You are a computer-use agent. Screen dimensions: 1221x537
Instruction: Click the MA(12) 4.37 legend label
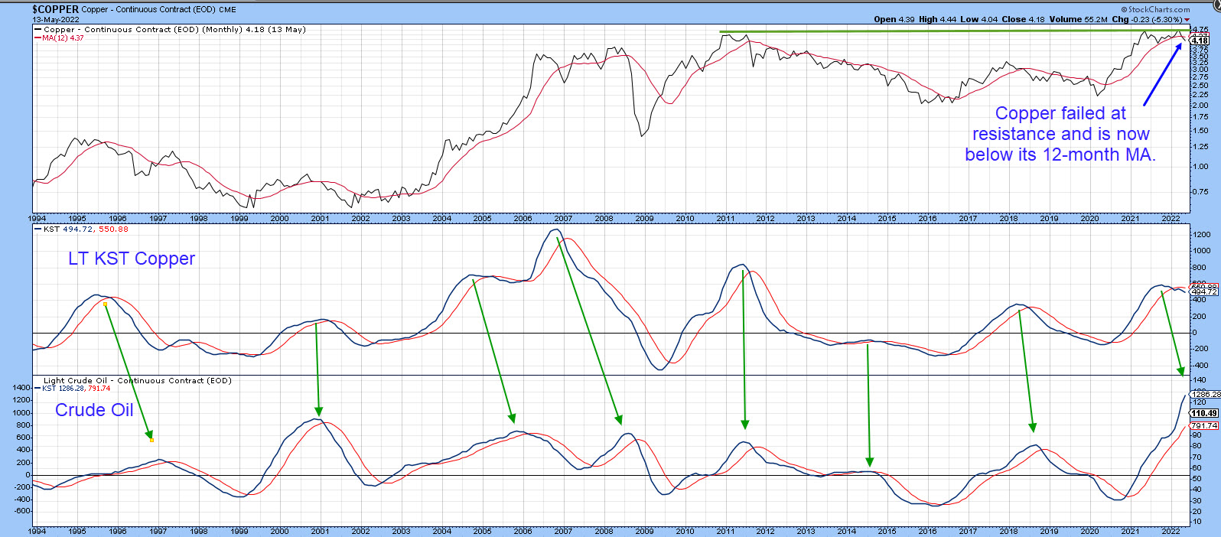point(63,38)
